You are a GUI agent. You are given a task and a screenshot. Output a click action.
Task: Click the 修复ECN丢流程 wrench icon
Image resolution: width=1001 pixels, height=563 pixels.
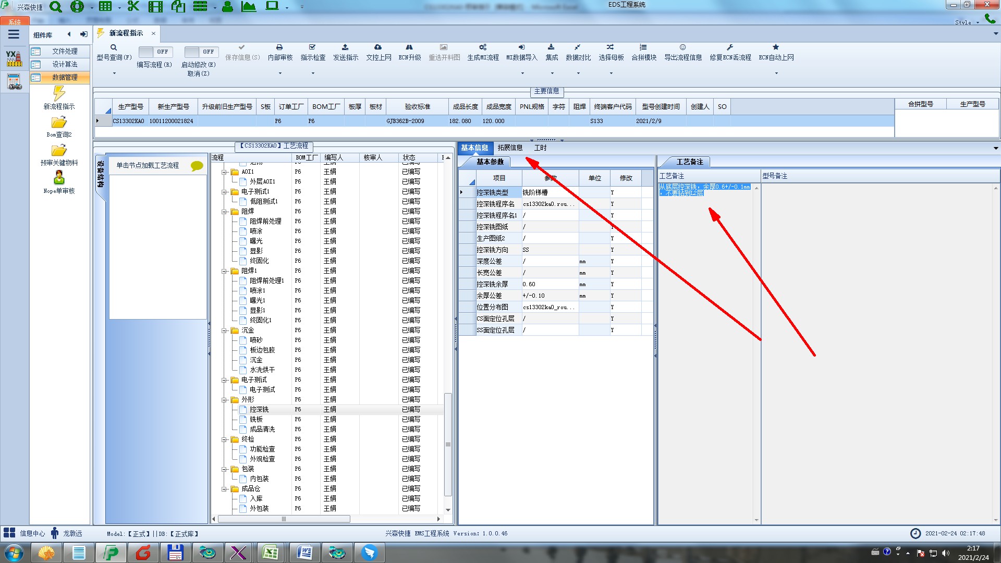(x=730, y=47)
